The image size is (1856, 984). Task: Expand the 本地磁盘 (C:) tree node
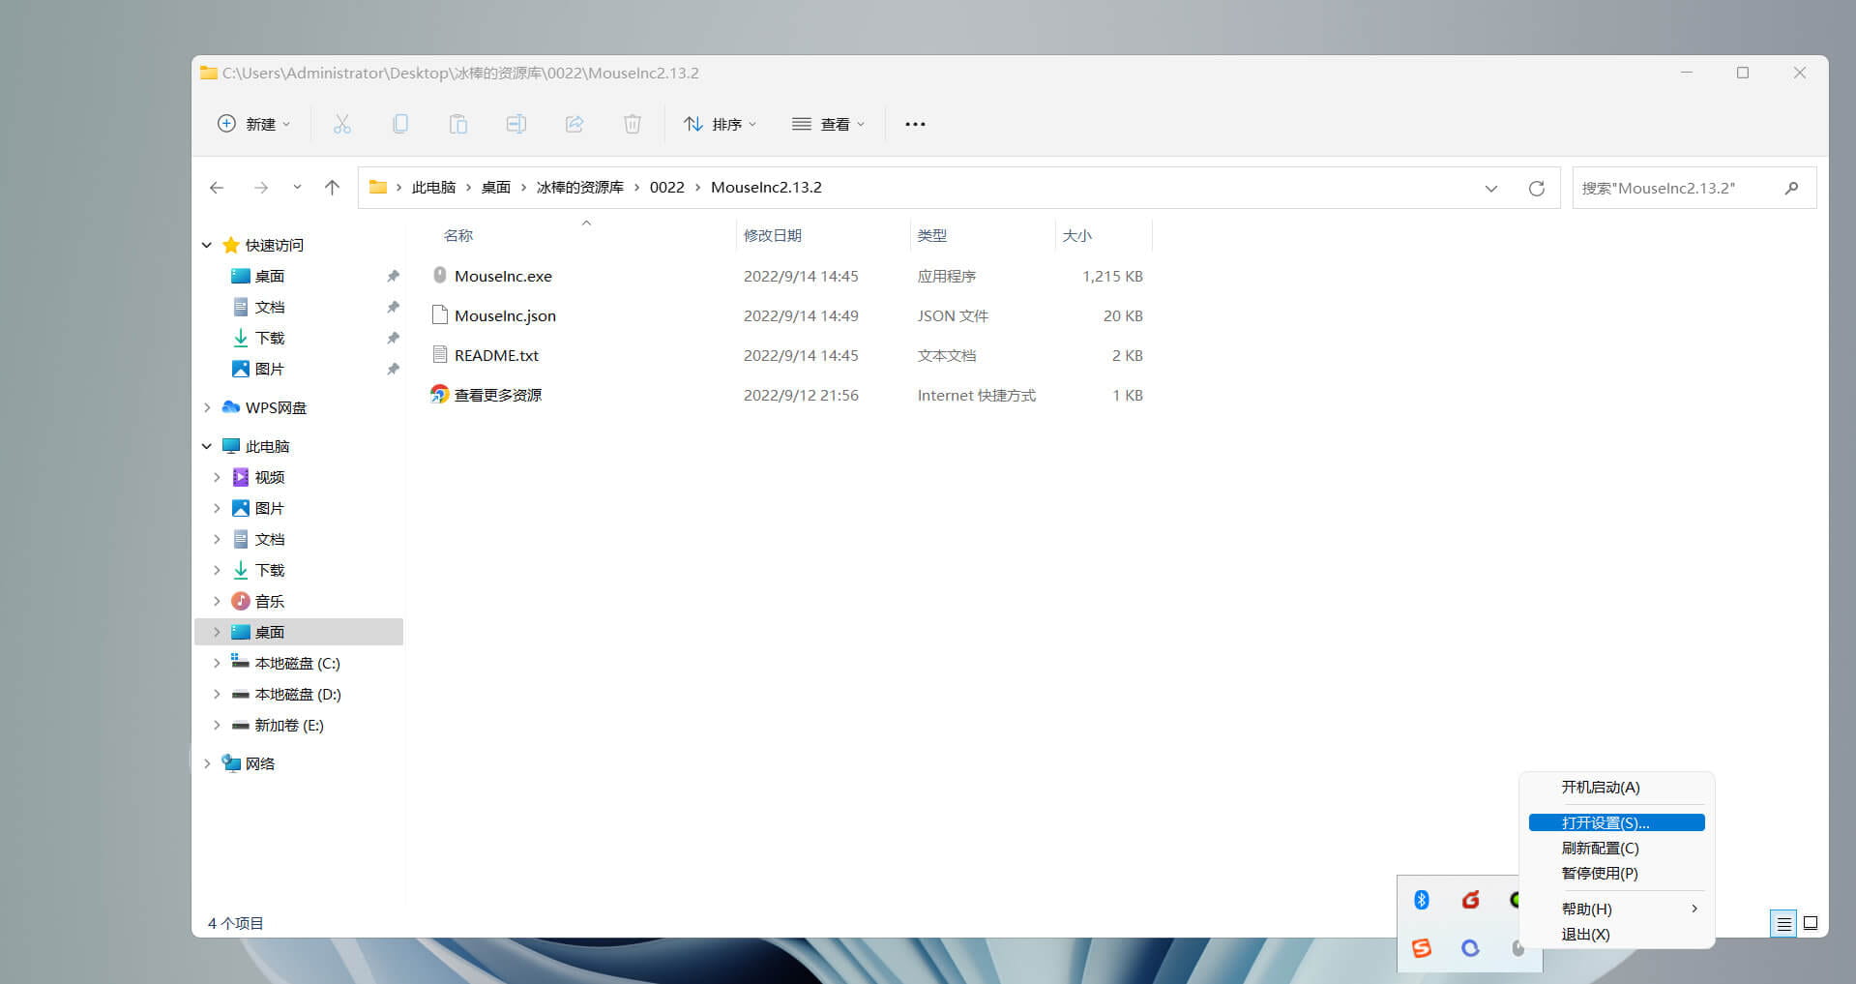pos(217,664)
